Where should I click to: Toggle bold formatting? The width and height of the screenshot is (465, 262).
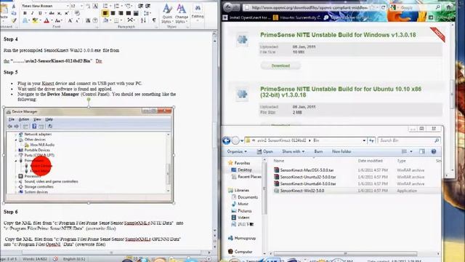(x=25, y=13)
